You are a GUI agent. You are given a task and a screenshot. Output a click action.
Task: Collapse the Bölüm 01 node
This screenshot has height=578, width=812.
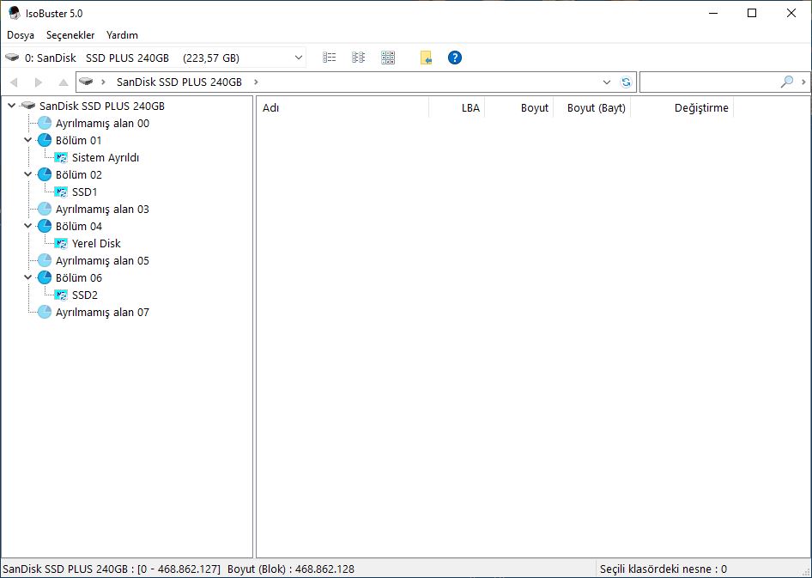[x=28, y=140]
